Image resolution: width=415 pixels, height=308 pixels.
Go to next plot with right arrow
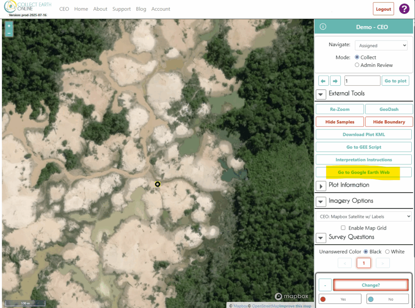click(335, 81)
